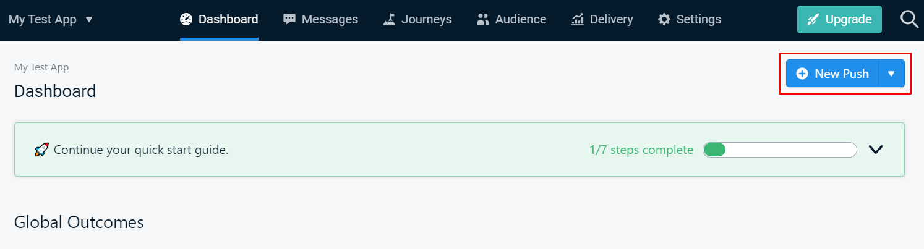Click the Messages speech bubble icon
This screenshot has width=924, height=249.
[x=289, y=19]
